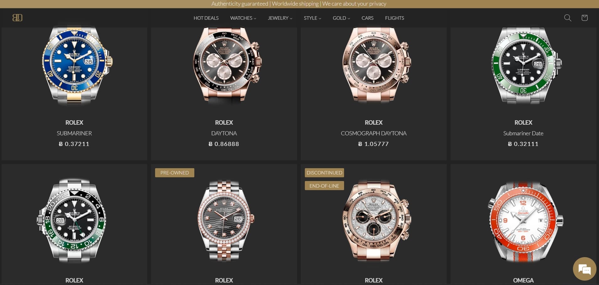599x285 pixels.
Task: Select the blue Rolex Submariner image
Action: point(75,65)
